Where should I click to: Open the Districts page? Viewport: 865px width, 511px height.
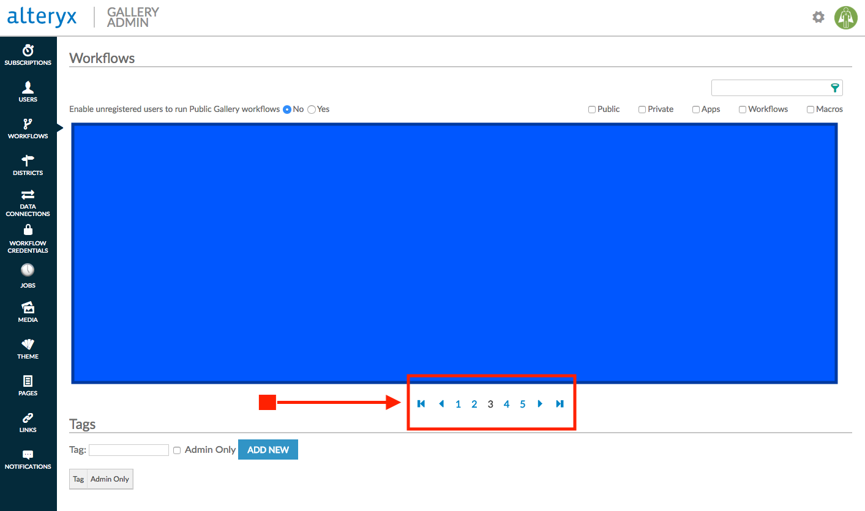coord(28,165)
